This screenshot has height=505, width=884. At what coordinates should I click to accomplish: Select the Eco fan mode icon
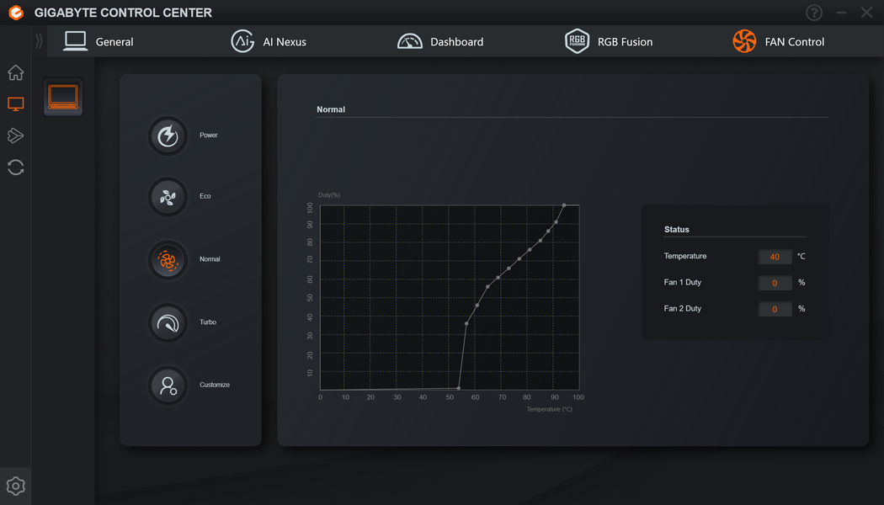168,197
